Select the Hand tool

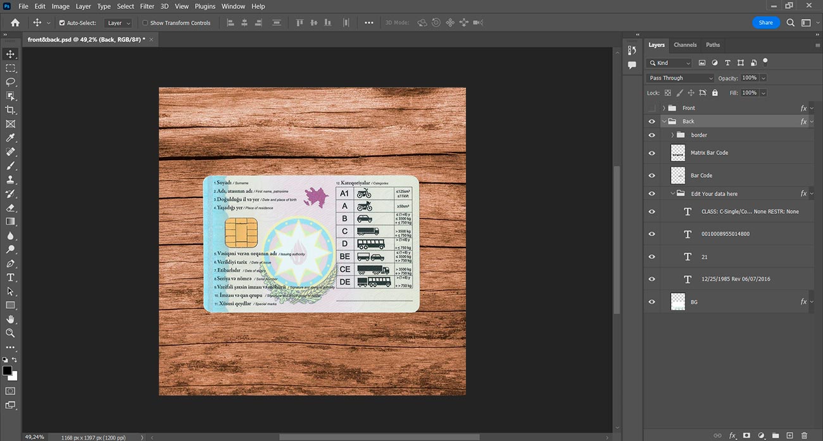[x=10, y=319]
